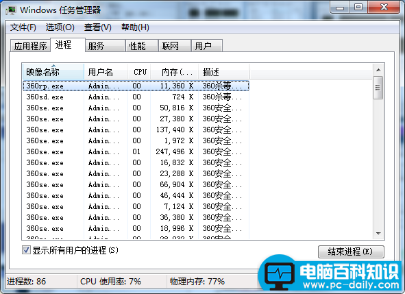405x294 pixels.
Task: Select the 360se.exe row using 16,832 K
Action: pos(136,162)
